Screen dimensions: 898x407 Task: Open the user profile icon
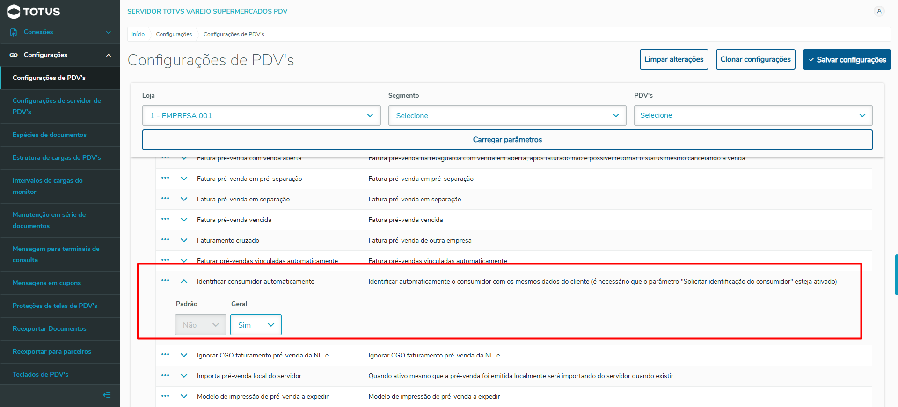point(879,11)
